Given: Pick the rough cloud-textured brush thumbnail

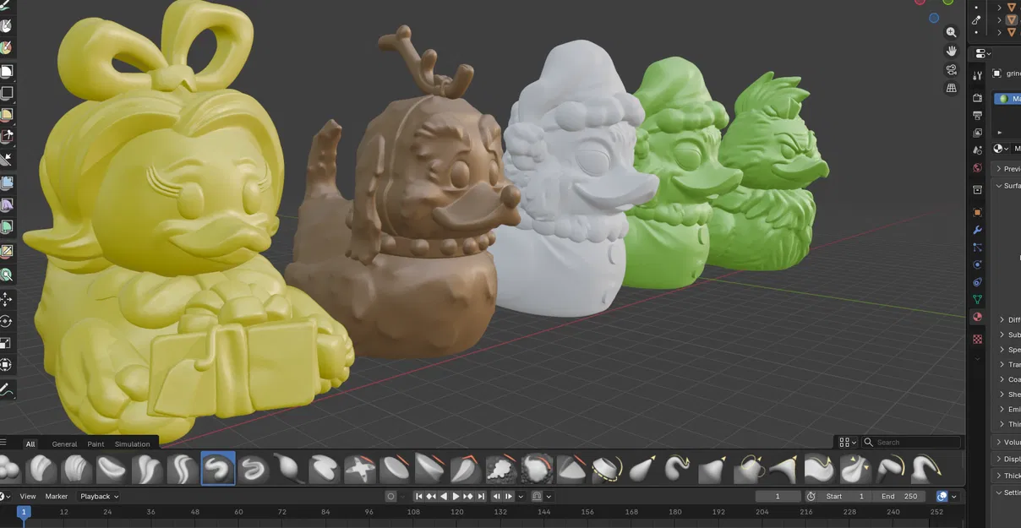Looking at the screenshot, I should click(501, 468).
